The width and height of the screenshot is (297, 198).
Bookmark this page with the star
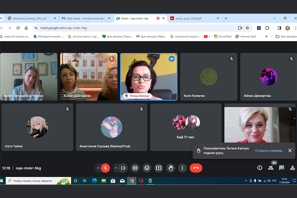click(x=247, y=28)
